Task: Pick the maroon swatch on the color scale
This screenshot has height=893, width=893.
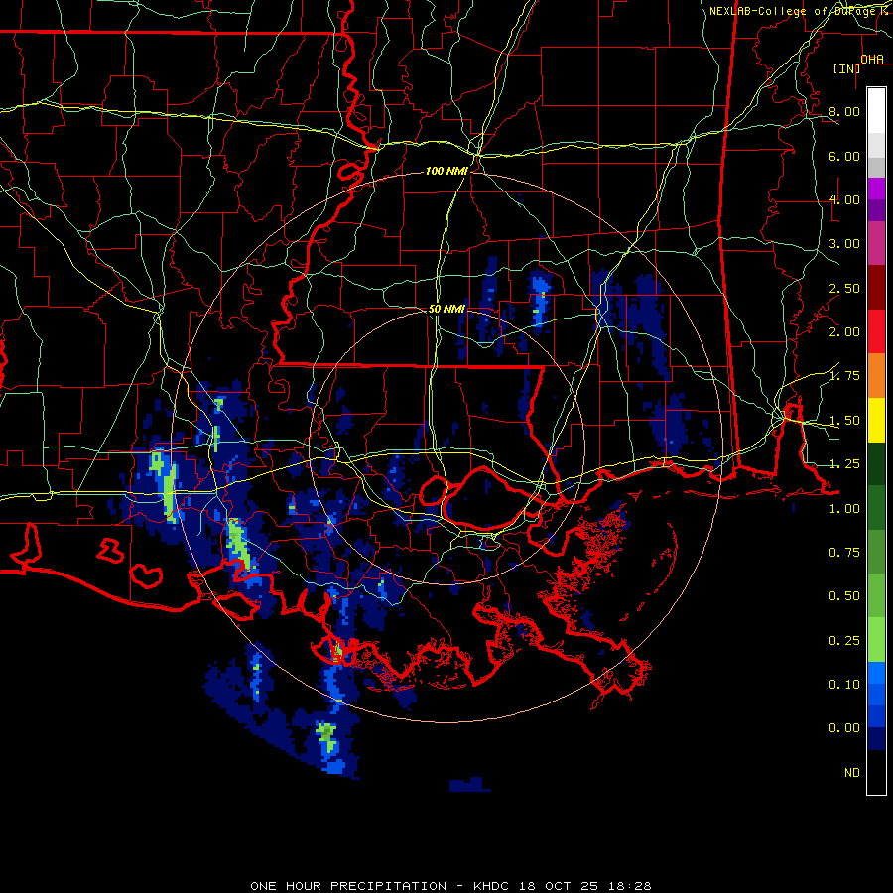Action: click(876, 288)
